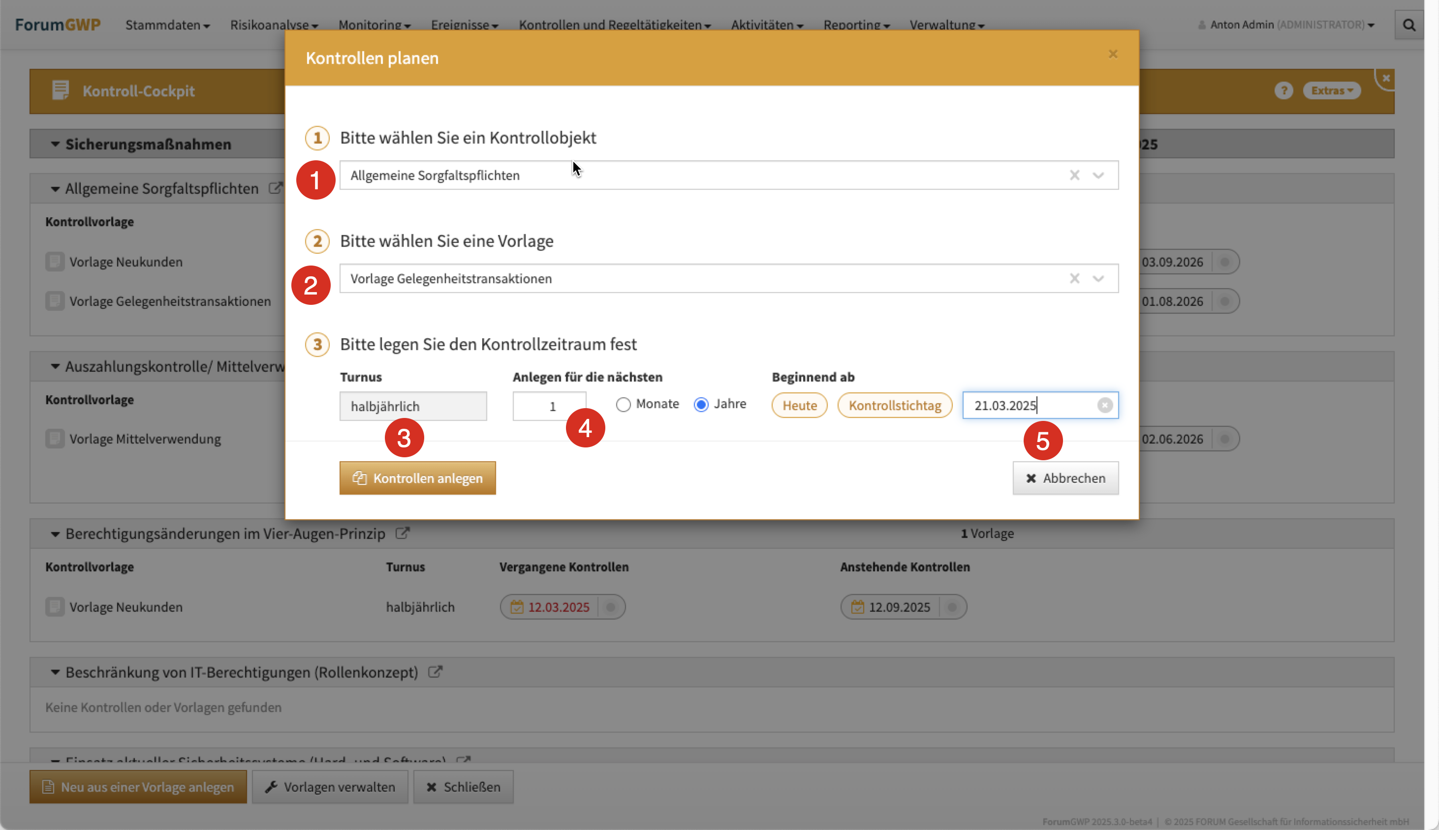
Task: Expand the Vorlage dropdown chevron
Action: [x=1098, y=278]
